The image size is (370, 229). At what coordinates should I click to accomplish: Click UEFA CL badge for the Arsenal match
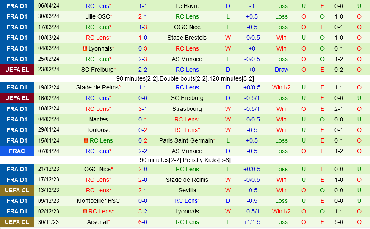[17, 222]
